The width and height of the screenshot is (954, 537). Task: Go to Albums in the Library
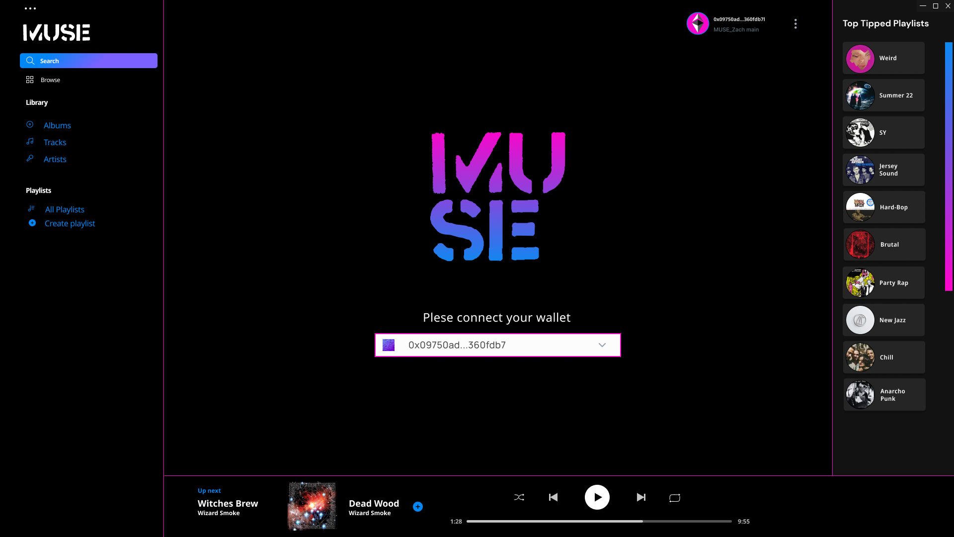57,125
